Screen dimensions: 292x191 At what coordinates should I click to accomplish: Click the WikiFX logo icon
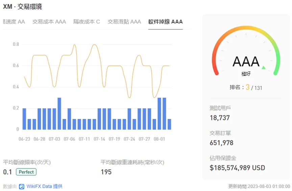click(22, 187)
